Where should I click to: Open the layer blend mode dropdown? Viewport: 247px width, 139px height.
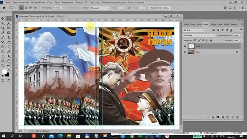(199, 35)
